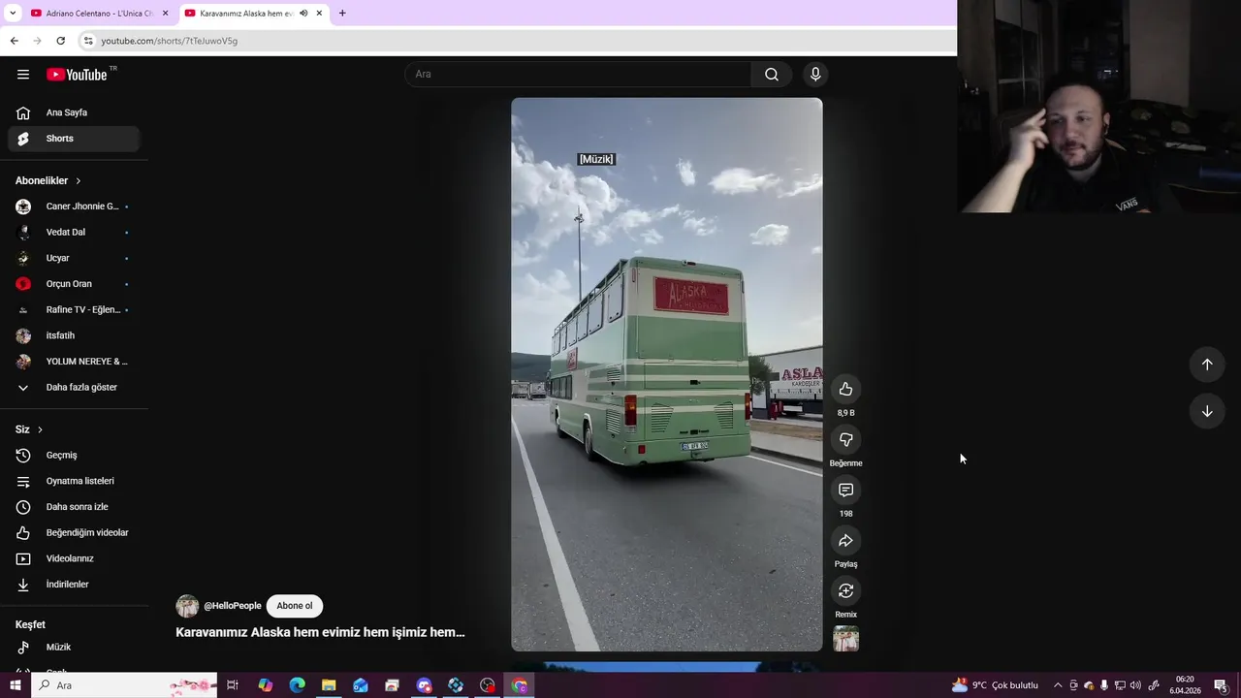Screen dimensions: 1241x698
Task: Click the search magnifier button
Action: [x=772, y=75]
